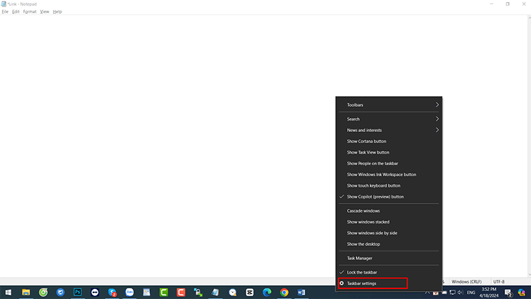Screen dimensions: 531x299
Task: Click Notepad's vertical scrollbar up arrow
Action: (529, 18)
